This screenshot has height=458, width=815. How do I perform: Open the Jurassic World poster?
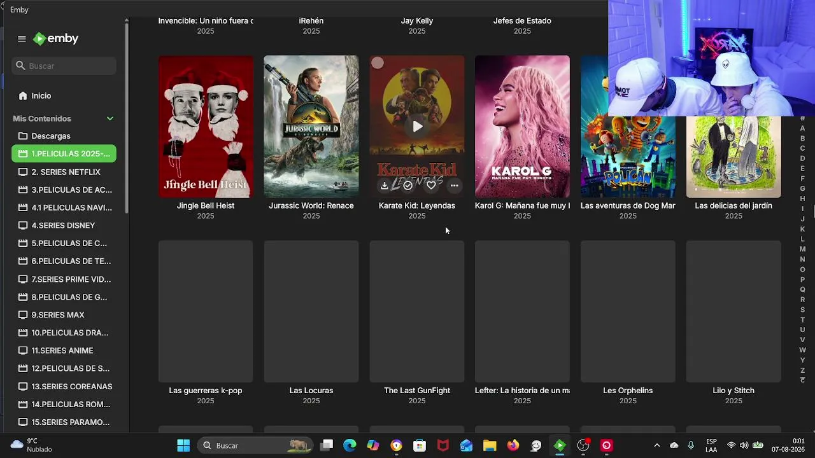point(311,127)
